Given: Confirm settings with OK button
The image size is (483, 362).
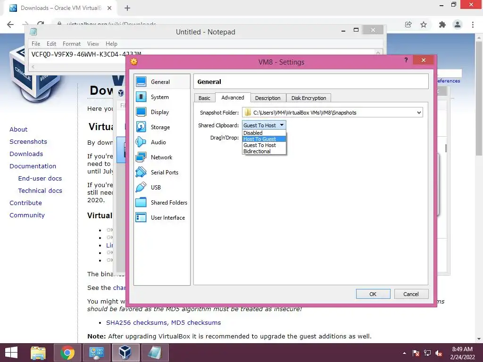Looking at the screenshot, I should (373, 294).
